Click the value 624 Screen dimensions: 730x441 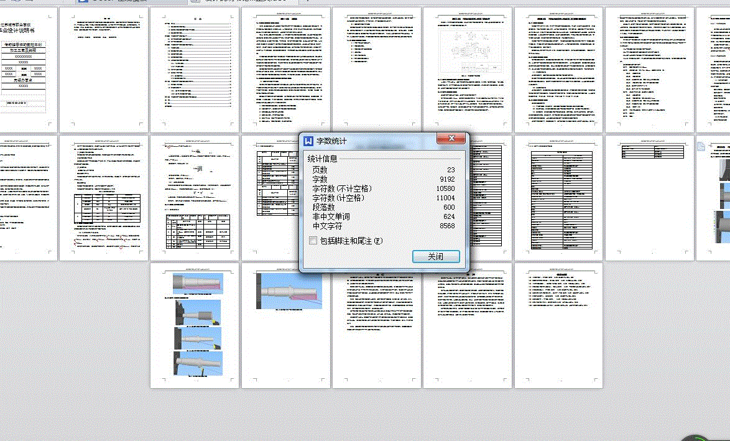tap(450, 216)
